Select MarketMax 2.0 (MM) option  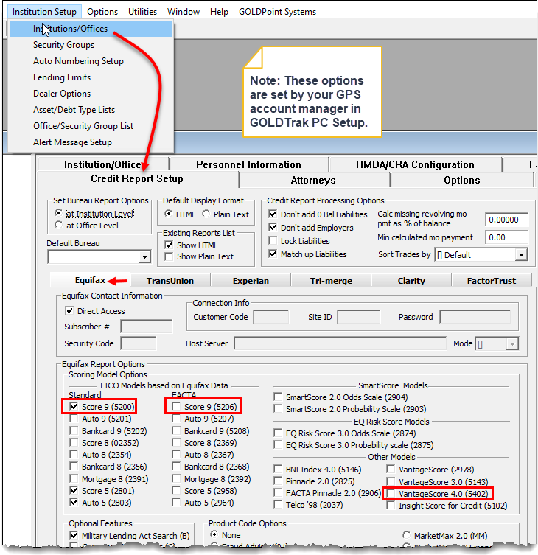click(x=406, y=535)
